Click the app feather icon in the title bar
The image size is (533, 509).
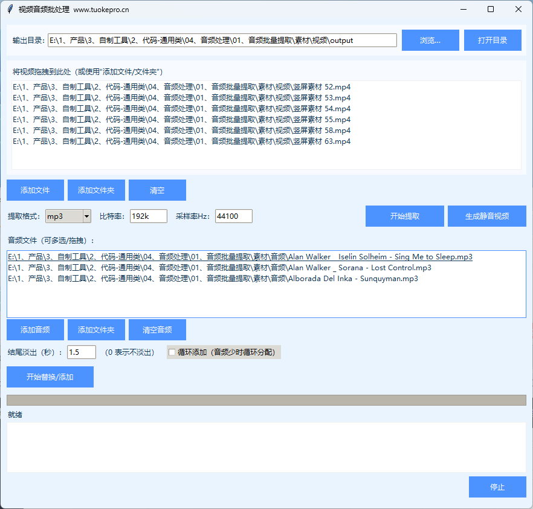[x=10, y=9]
